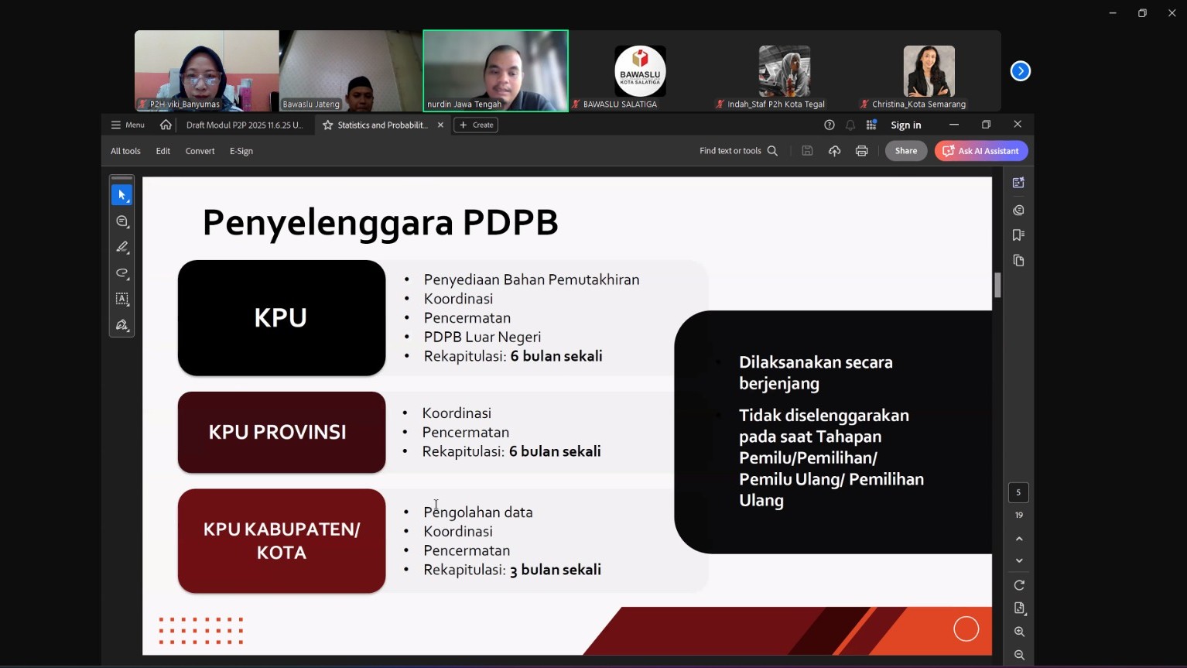Click the Share button
Viewport: 1187px width, 668px height.
coord(905,151)
